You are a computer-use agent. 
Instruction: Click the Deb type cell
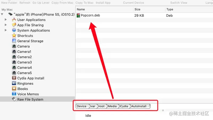[x=169, y=15]
